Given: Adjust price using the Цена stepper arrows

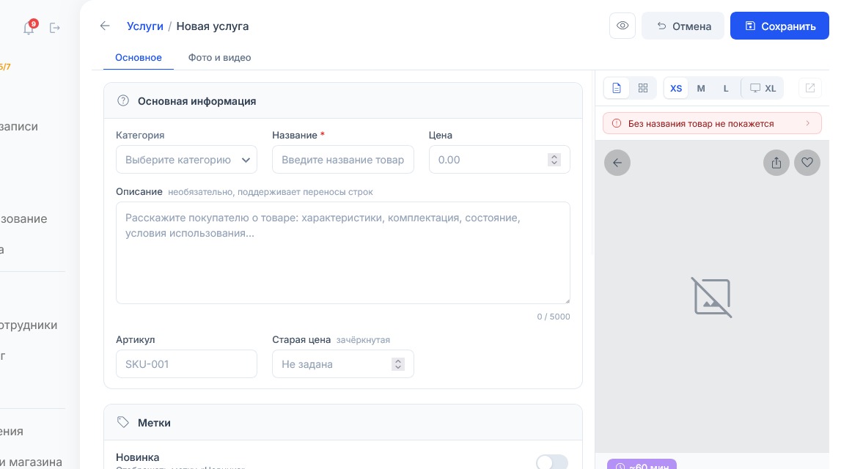Looking at the screenshot, I should (554, 160).
